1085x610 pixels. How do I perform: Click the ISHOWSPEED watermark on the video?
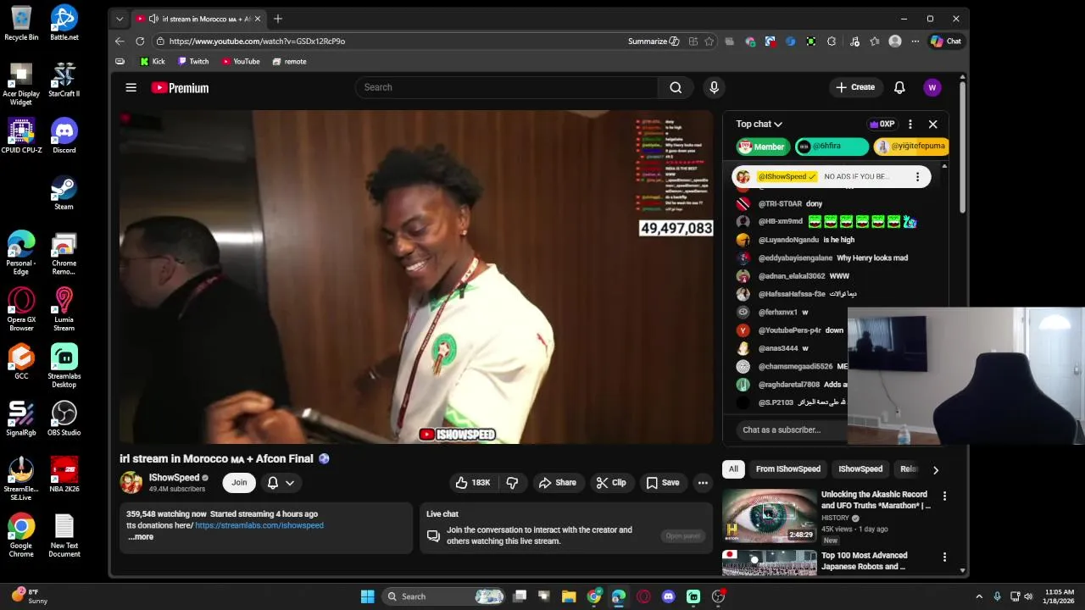coord(457,435)
